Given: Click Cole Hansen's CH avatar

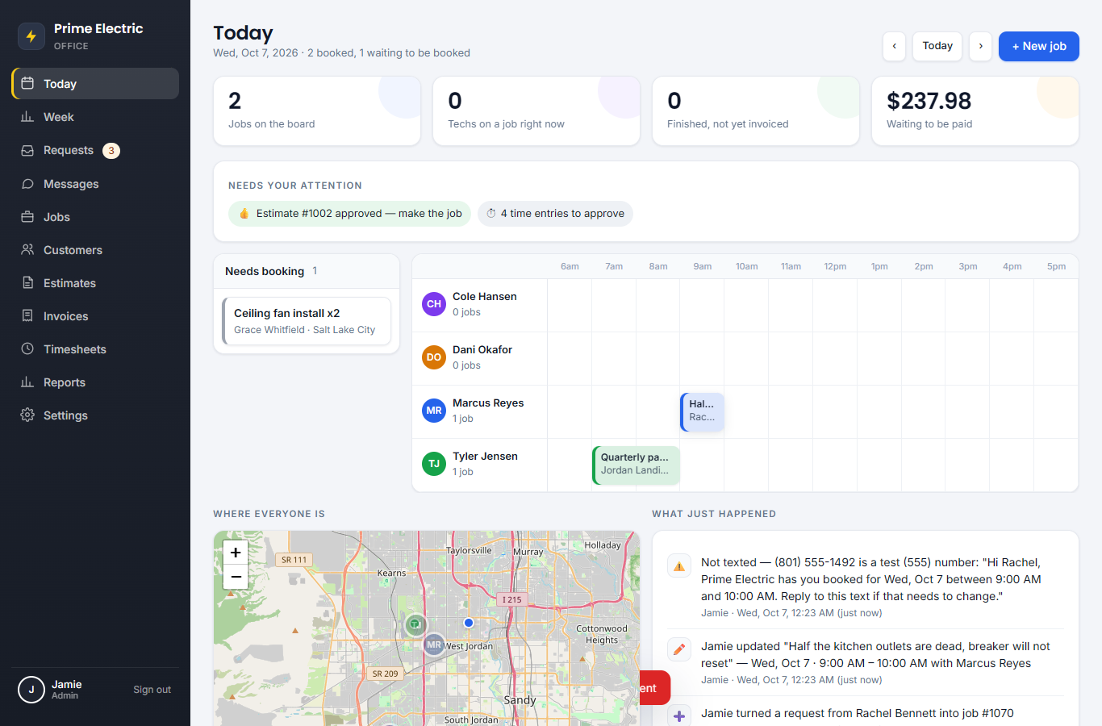Looking at the screenshot, I should coord(434,304).
